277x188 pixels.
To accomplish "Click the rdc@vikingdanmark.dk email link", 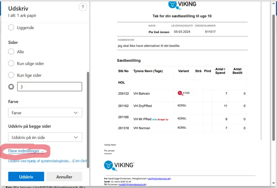I will (x=159, y=179).
